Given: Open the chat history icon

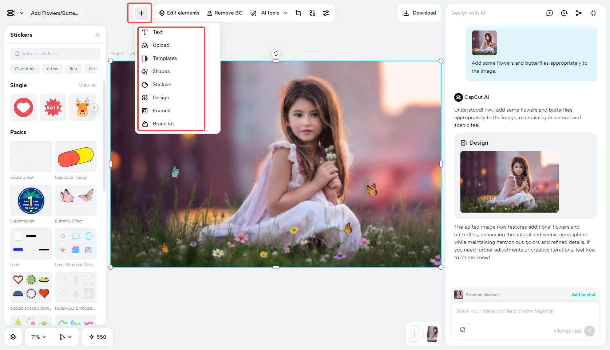Looking at the screenshot, I should 564,13.
